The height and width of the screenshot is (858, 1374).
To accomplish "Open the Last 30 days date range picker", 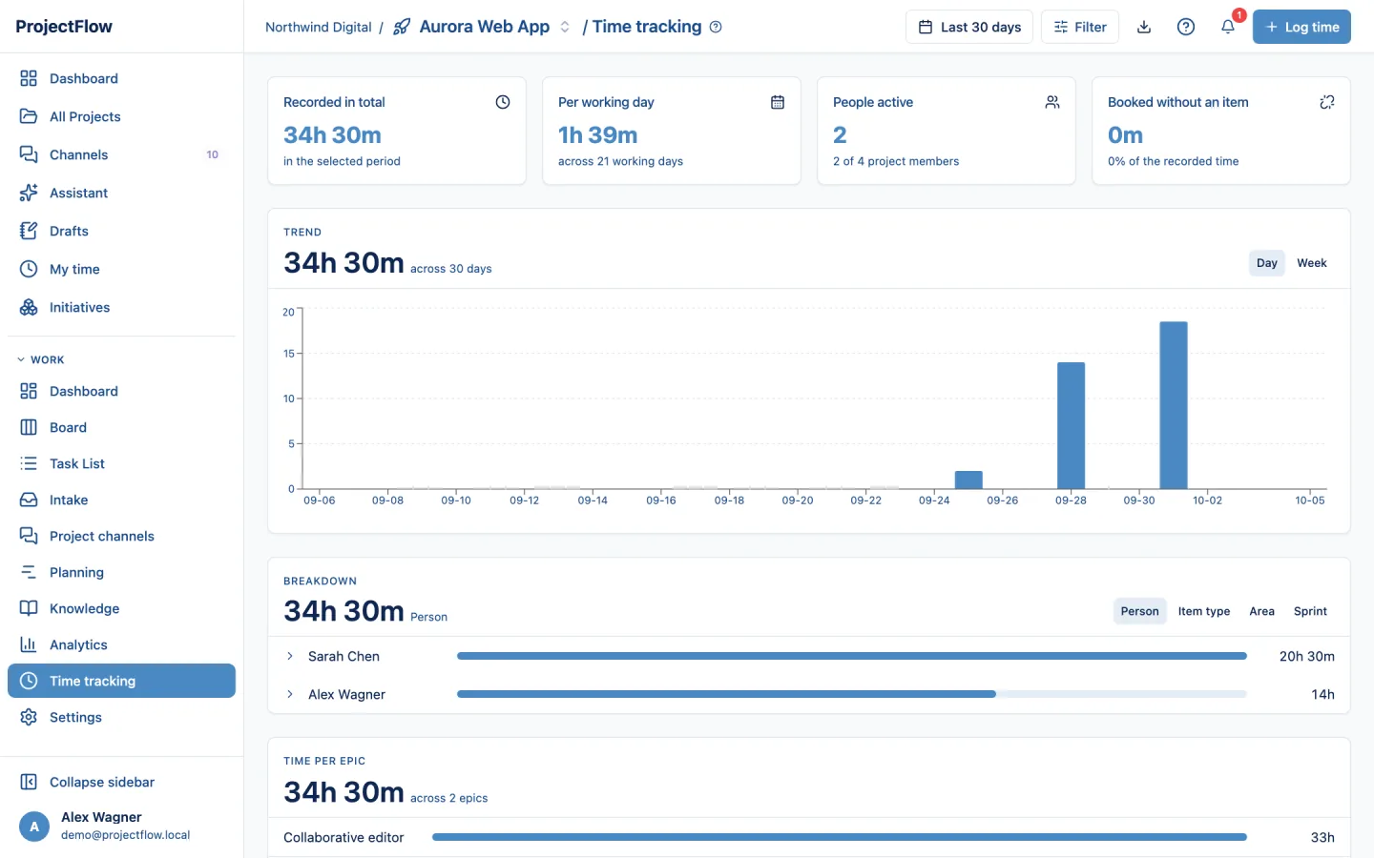I will (969, 27).
